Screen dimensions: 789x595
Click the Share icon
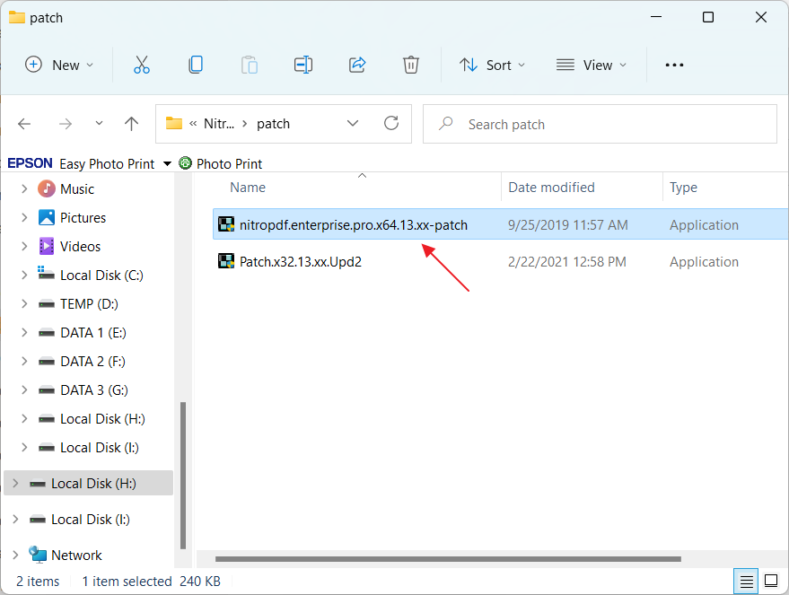pos(357,65)
